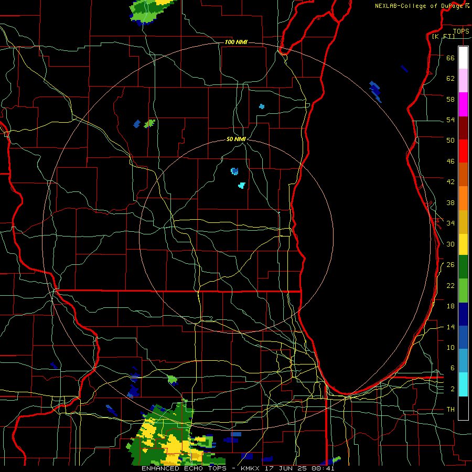Screen dimensions: 472x472
Task: Select the cyan legend swatch near 2
Action: (463, 384)
